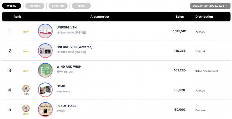This screenshot has width=232, height=119.
Task: Click the red up arrow showing 45
Action: pyautogui.click(x=24, y=94)
